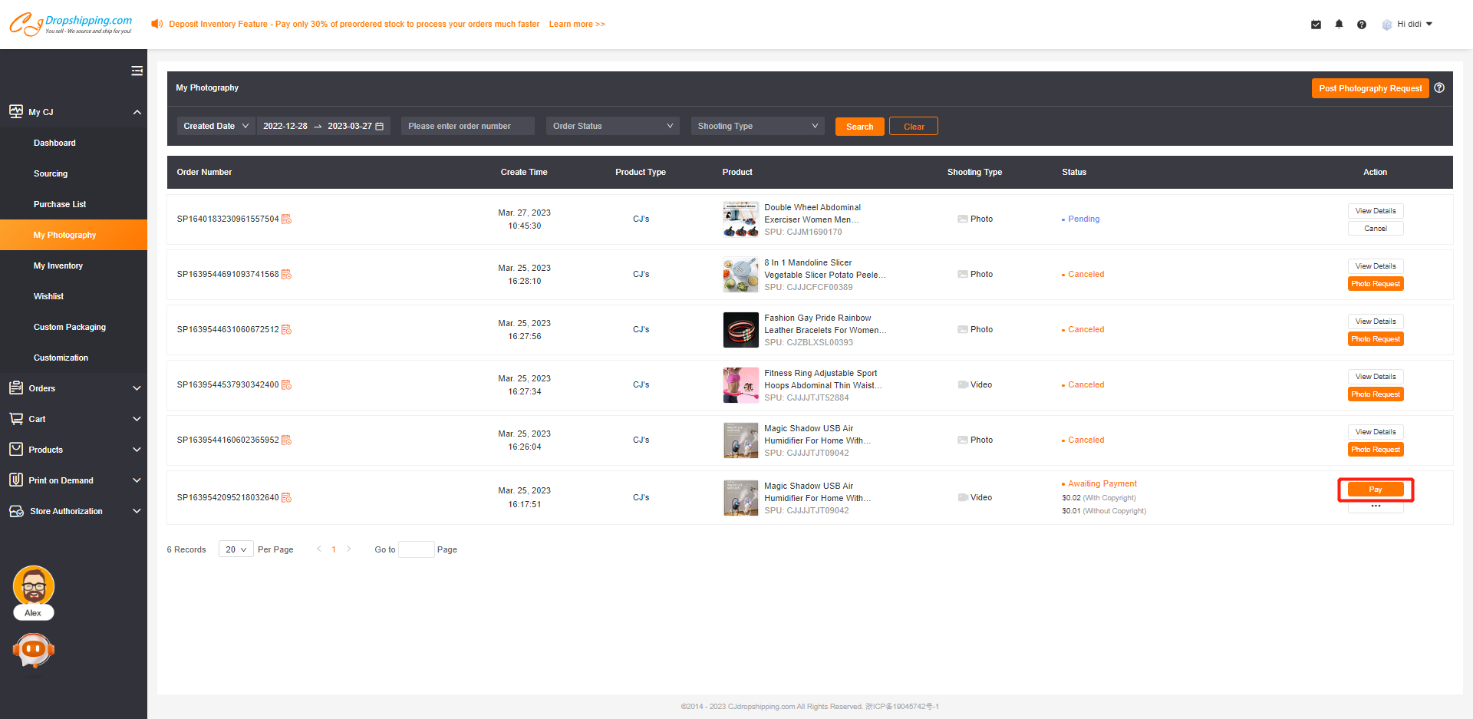Open Dashboard from the sidebar
The height and width of the screenshot is (719, 1473).
click(x=54, y=143)
